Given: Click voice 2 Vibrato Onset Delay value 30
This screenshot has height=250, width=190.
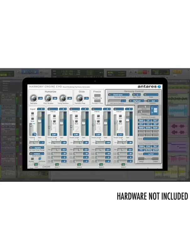Looking at the screenshot, I should (86, 153).
